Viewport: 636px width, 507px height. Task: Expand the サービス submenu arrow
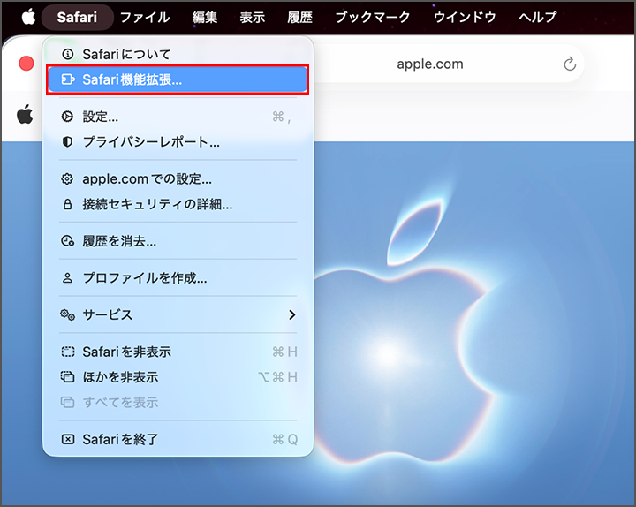(292, 314)
